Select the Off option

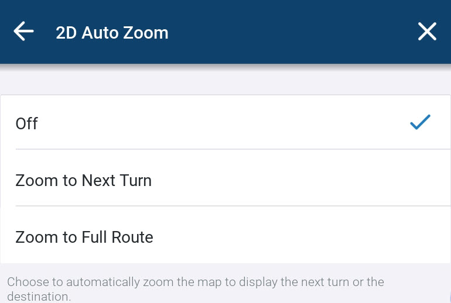click(x=225, y=123)
